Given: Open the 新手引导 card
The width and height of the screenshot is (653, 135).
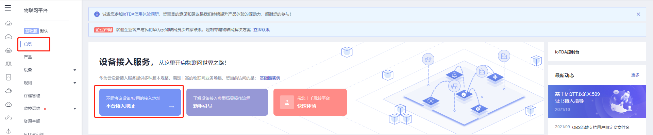Looking at the screenshot, I should (227, 102).
